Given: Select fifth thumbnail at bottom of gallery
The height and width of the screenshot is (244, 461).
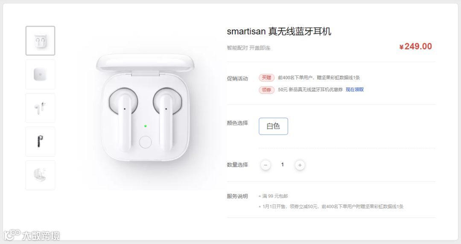Looking at the screenshot, I should click(x=40, y=175).
